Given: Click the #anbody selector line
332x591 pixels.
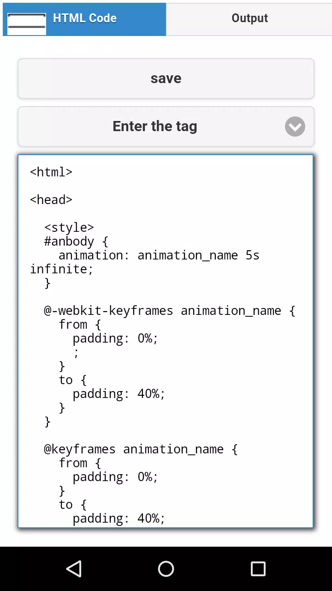Looking at the screenshot, I should (76, 241).
